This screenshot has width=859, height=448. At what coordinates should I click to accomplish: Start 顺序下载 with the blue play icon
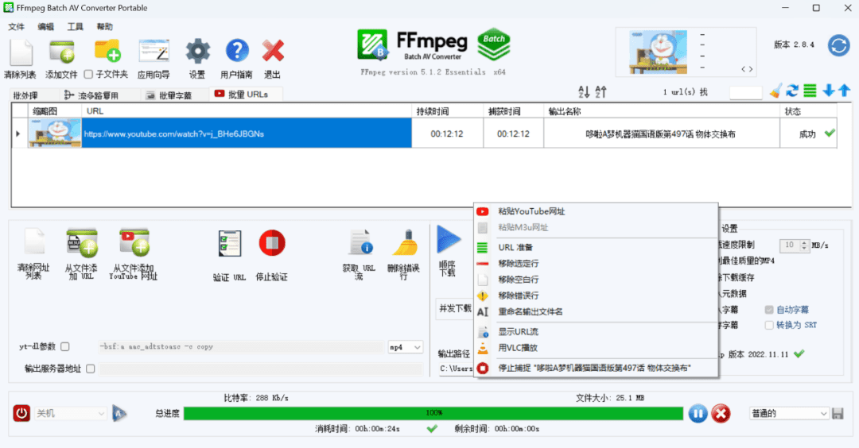tap(448, 240)
